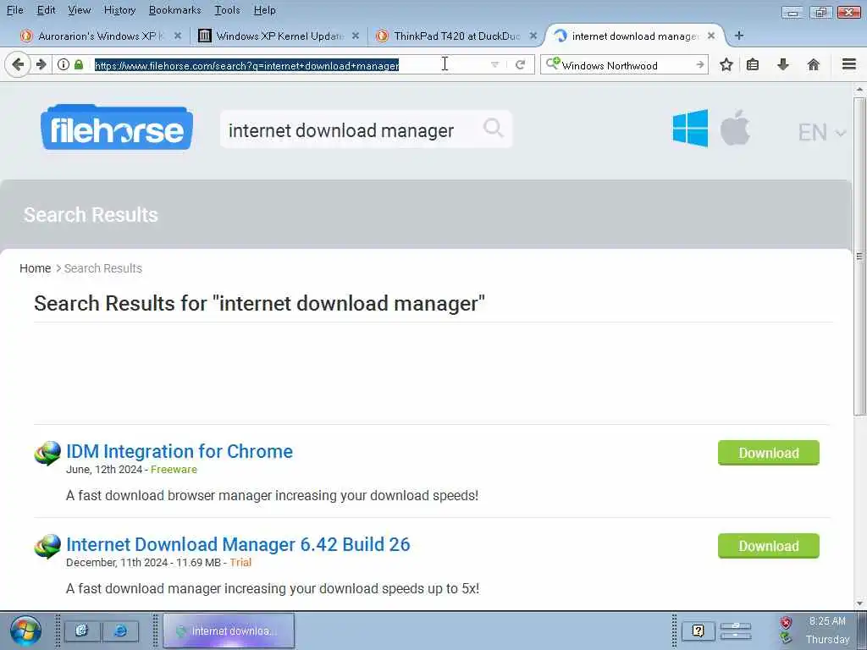
Task: Click the Freeware license label
Action: (x=174, y=469)
